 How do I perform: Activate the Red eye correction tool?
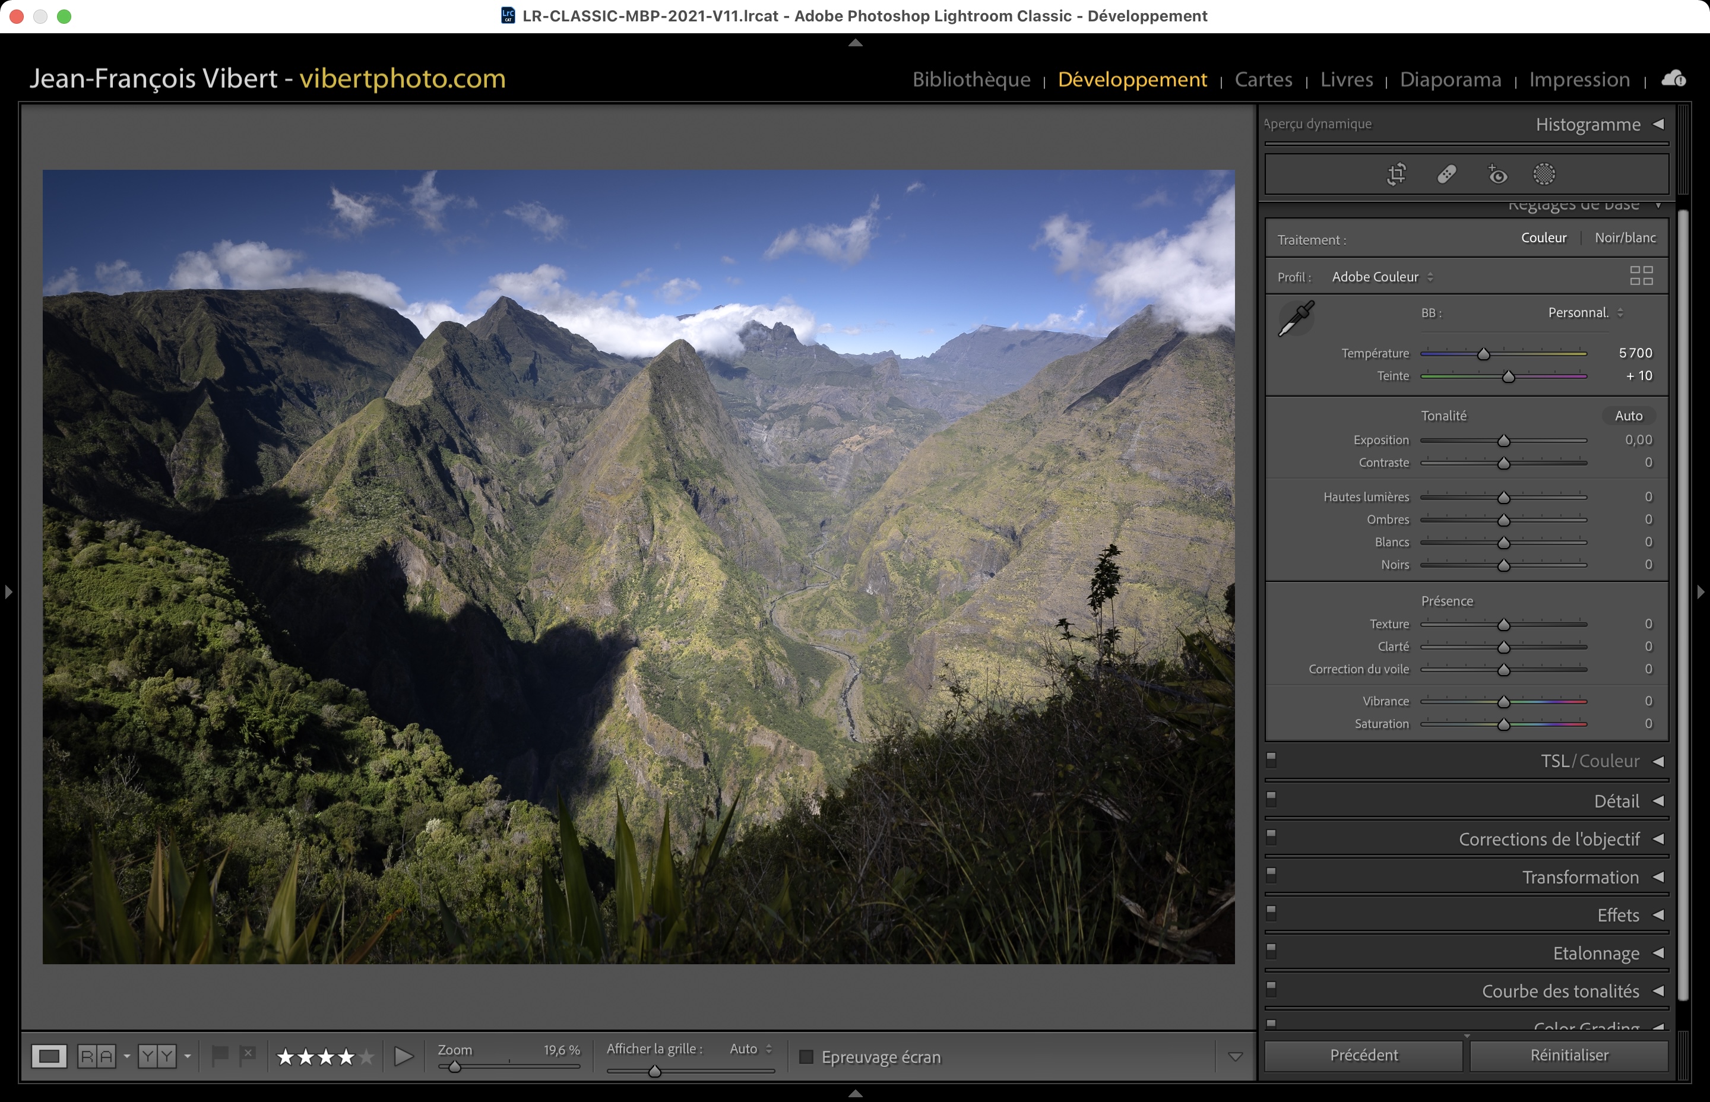click(x=1497, y=174)
